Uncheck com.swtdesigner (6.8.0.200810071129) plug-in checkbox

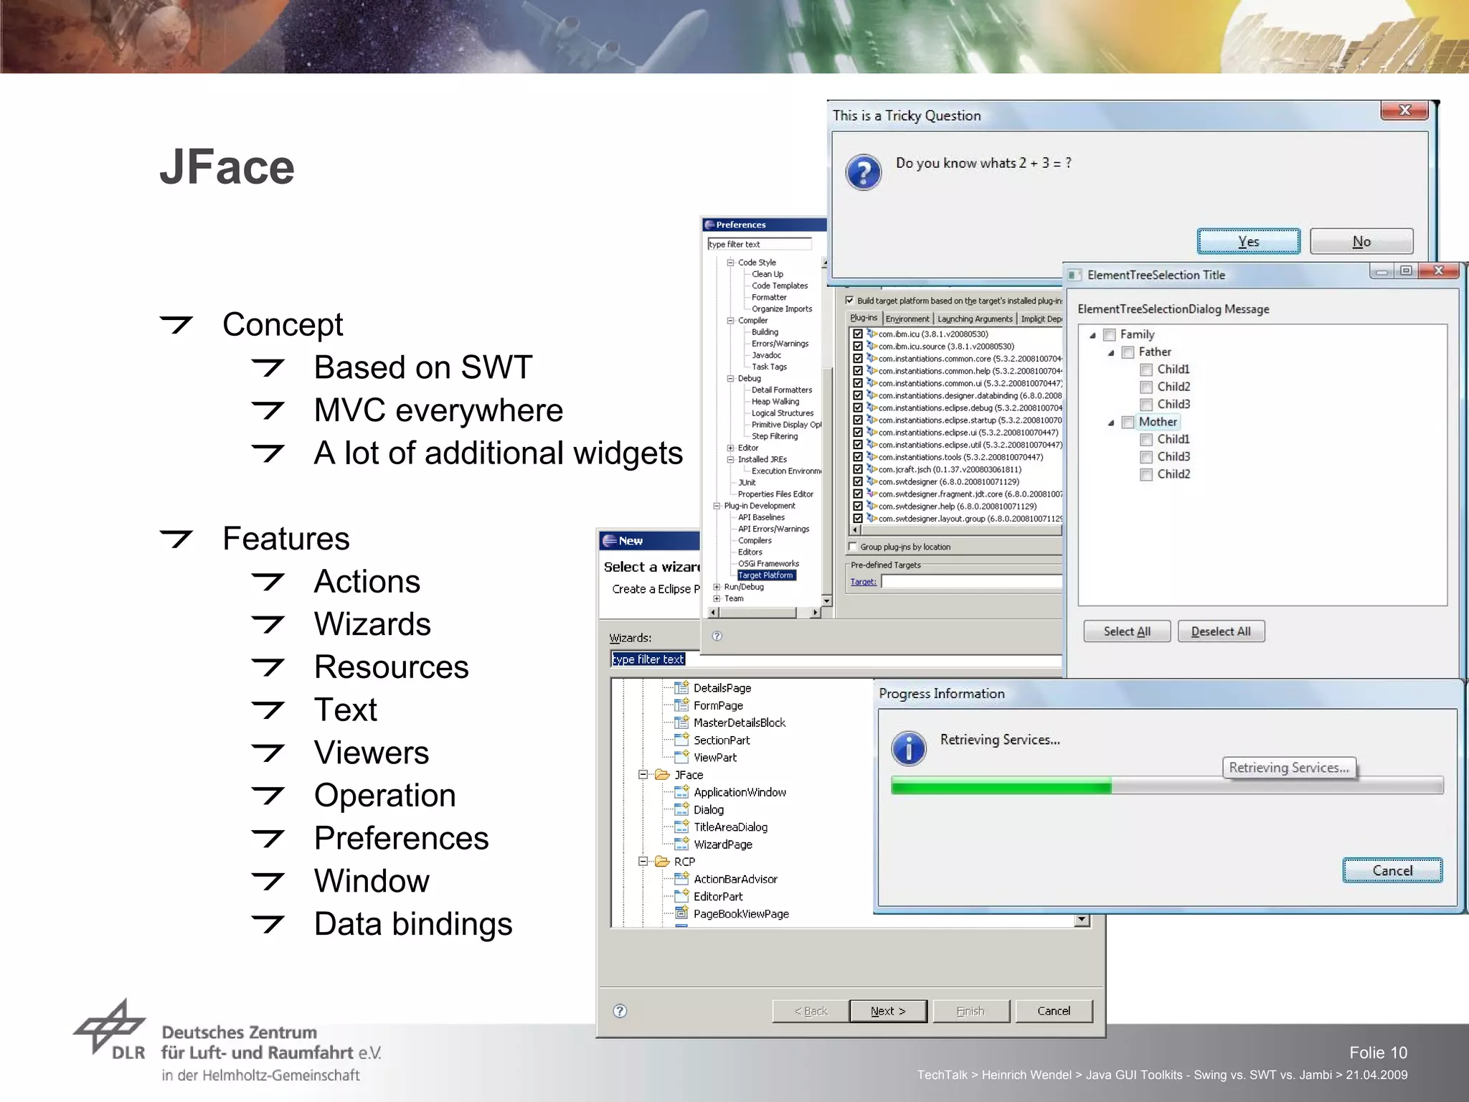(x=857, y=481)
